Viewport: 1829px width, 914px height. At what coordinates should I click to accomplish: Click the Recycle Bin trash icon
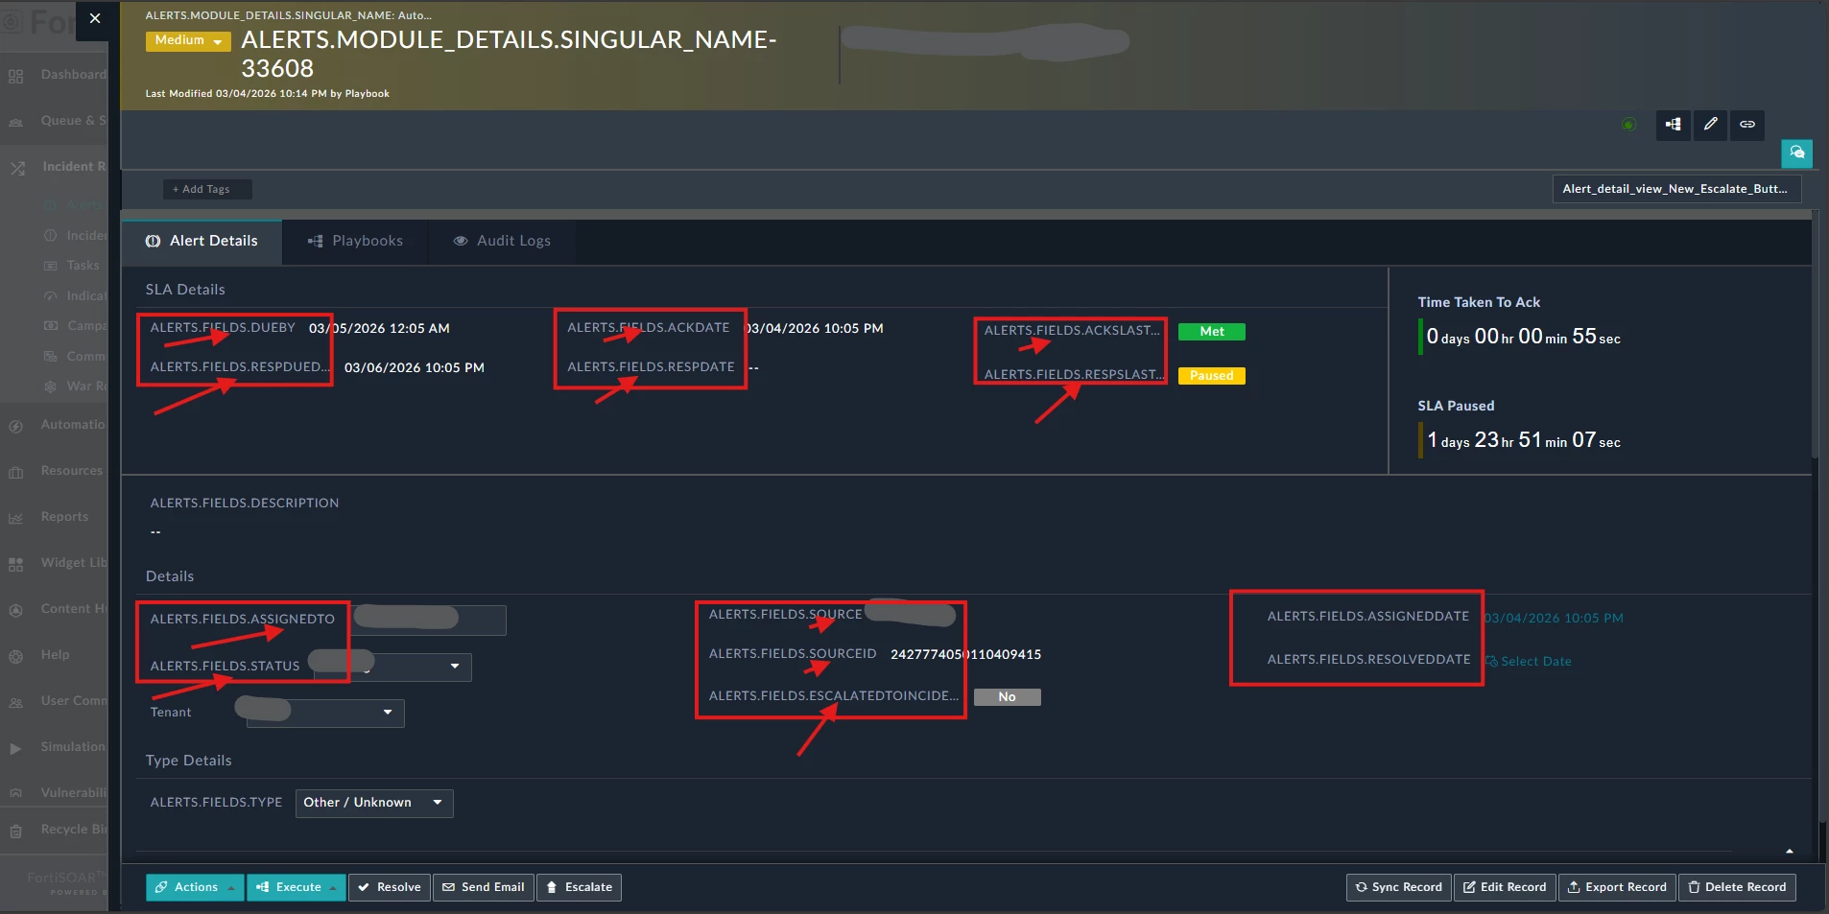pos(15,832)
